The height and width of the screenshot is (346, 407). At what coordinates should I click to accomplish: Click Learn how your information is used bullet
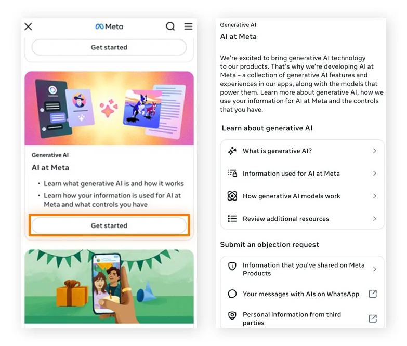112,199
